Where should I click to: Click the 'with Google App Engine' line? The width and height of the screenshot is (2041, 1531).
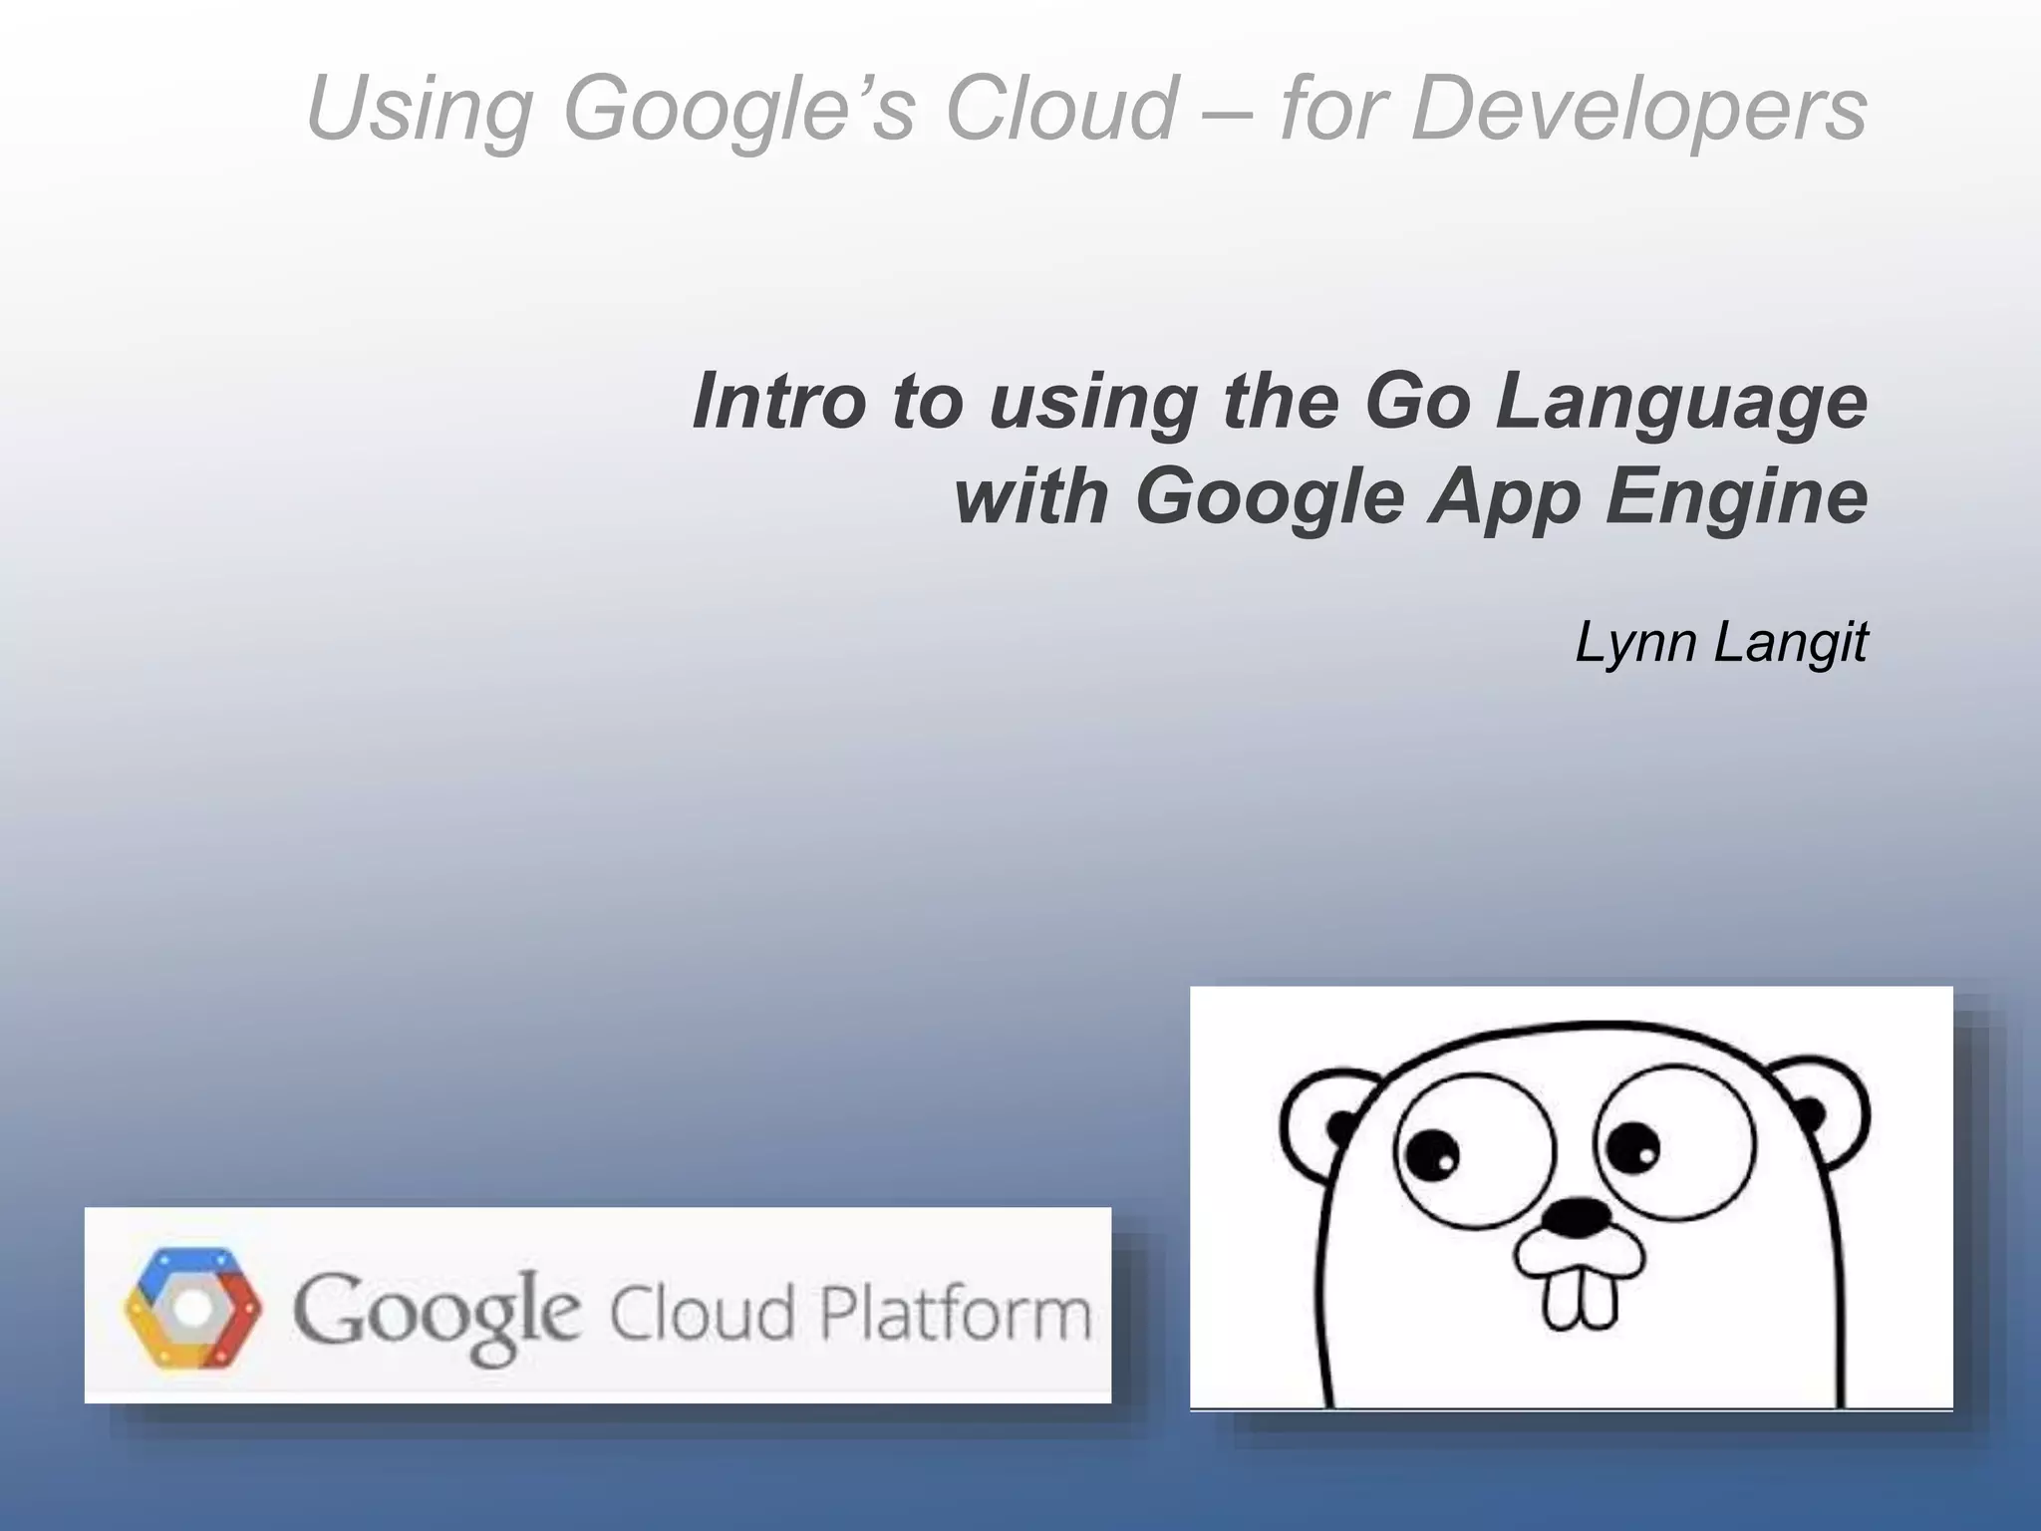1410,496
